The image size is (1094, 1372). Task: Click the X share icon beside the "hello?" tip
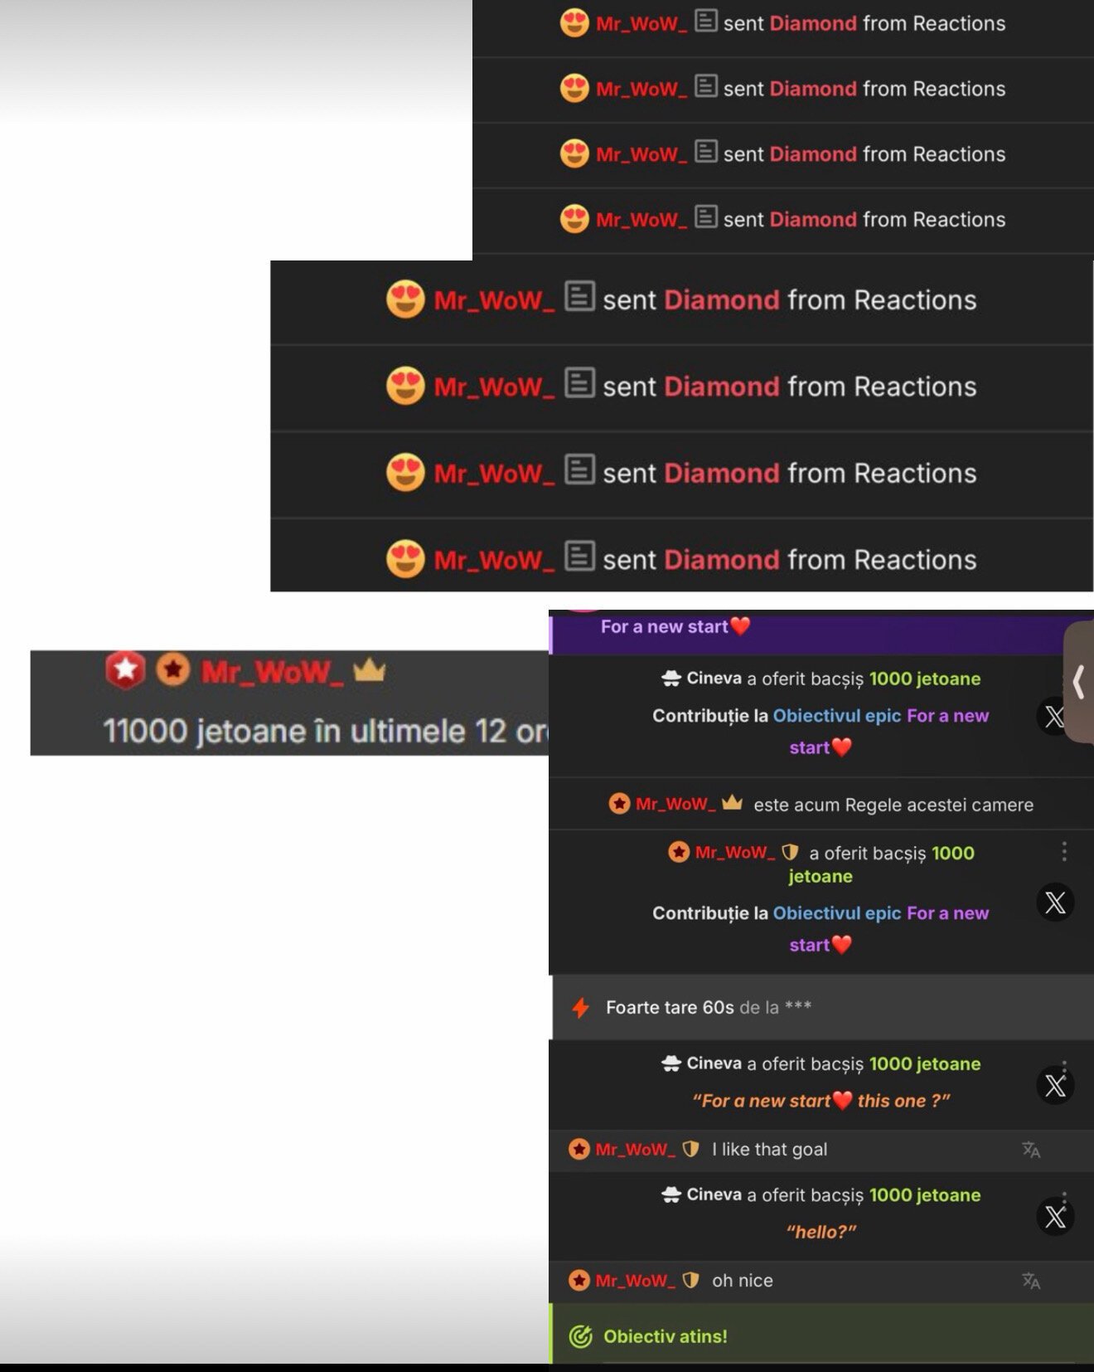1055,1217
